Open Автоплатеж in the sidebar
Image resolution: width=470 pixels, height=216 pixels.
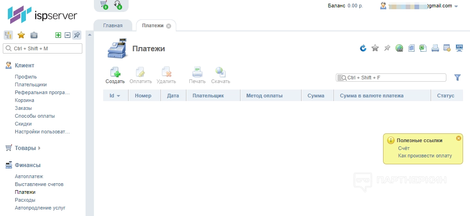point(29,176)
